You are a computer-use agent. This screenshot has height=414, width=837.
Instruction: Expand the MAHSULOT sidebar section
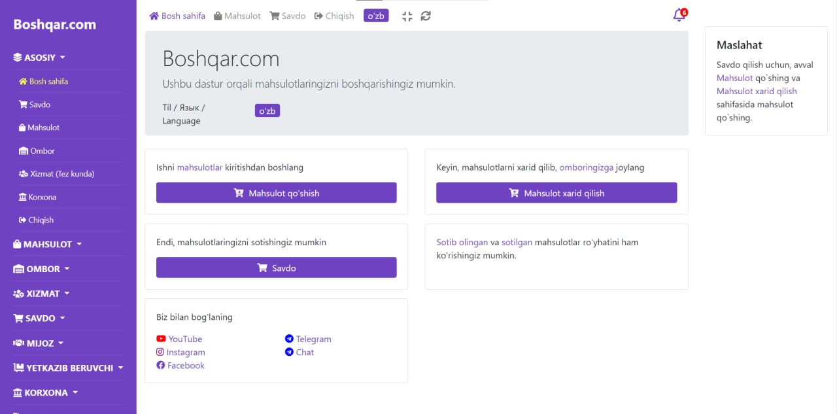[48, 244]
